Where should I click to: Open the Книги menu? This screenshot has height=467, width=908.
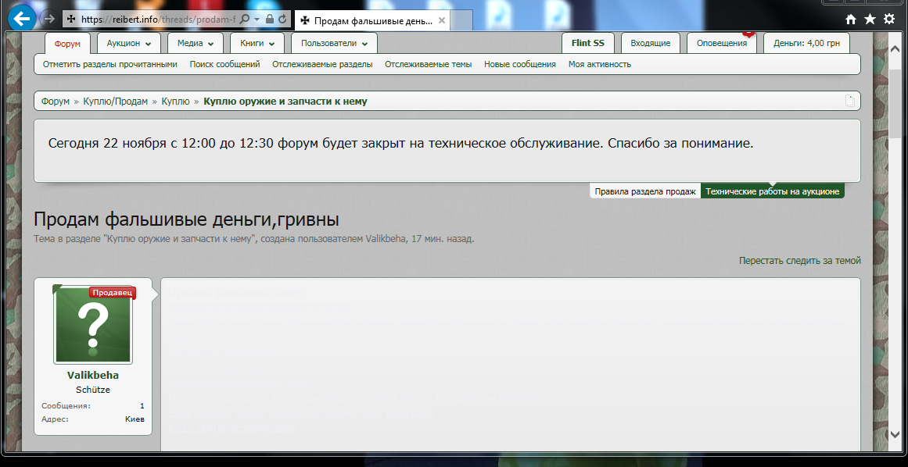257,43
